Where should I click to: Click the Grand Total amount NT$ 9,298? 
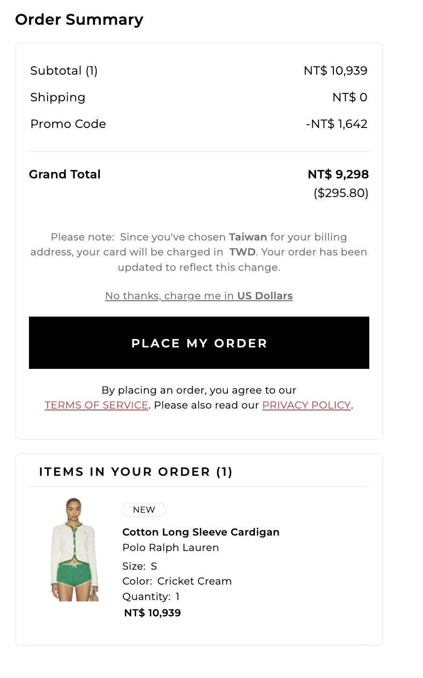(338, 175)
